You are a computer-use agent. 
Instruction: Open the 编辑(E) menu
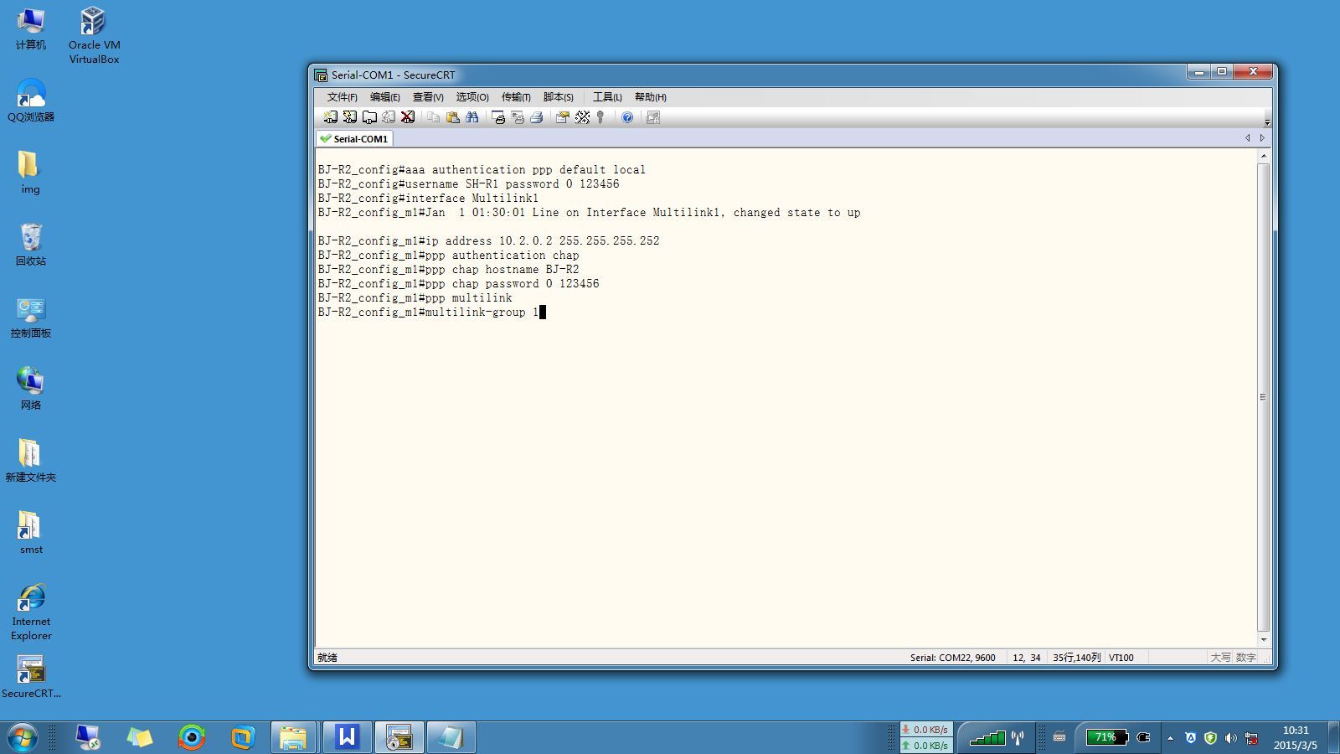pos(385,97)
